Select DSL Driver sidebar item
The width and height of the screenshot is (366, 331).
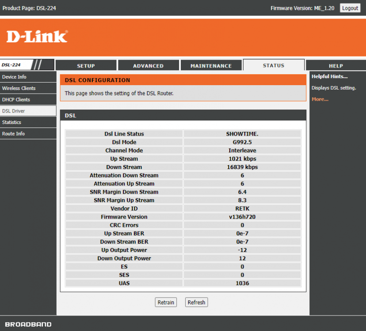point(14,111)
